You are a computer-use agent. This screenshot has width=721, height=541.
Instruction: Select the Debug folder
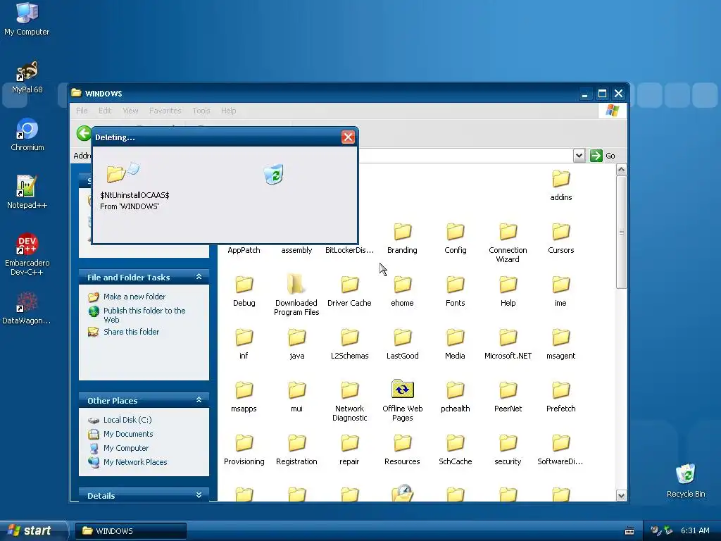pyautogui.click(x=244, y=291)
